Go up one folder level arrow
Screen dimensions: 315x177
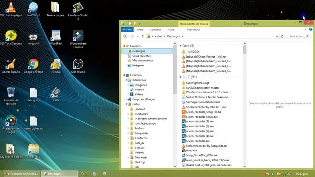coord(143,36)
